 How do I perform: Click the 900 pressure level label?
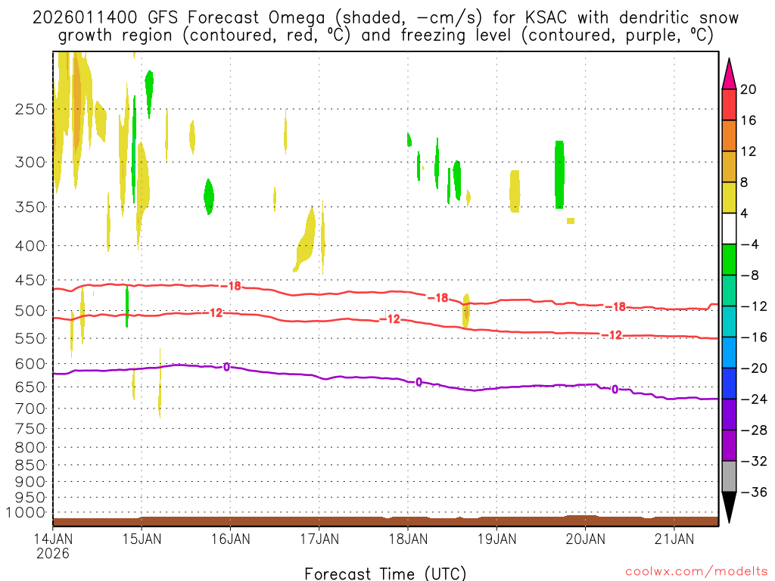click(30, 482)
